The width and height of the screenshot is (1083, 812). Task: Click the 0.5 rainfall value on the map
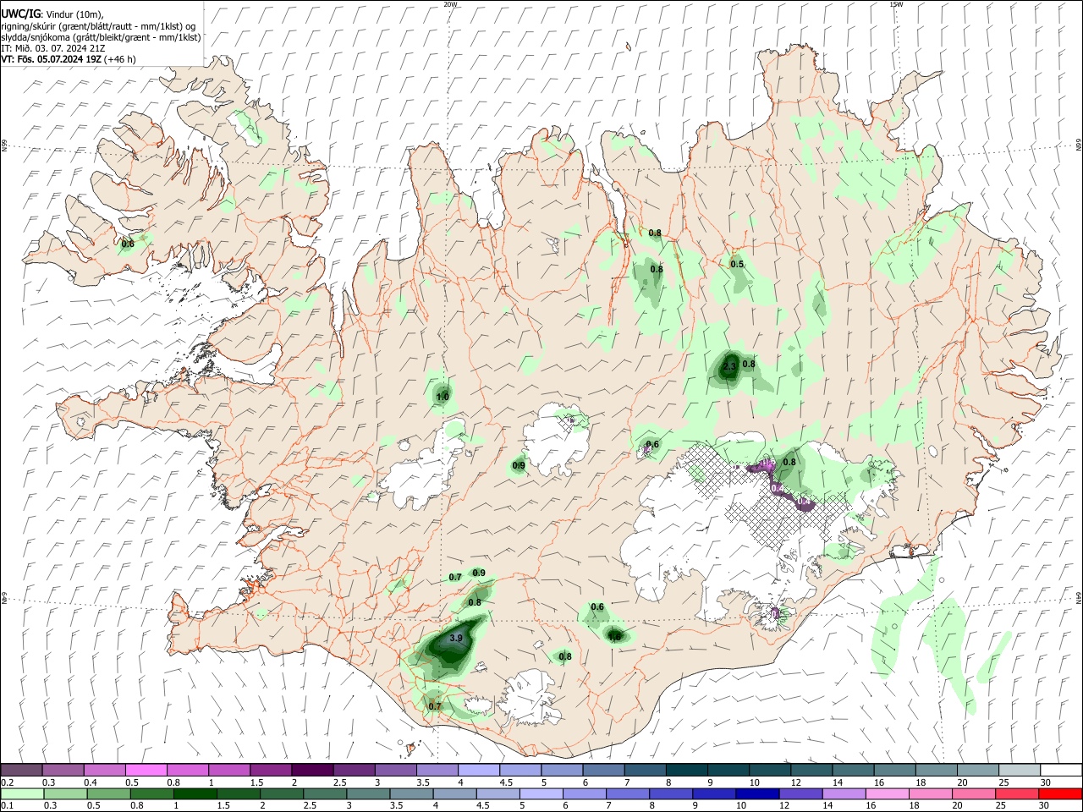click(737, 265)
